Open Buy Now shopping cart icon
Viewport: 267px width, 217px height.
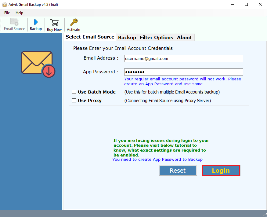[x=54, y=23]
